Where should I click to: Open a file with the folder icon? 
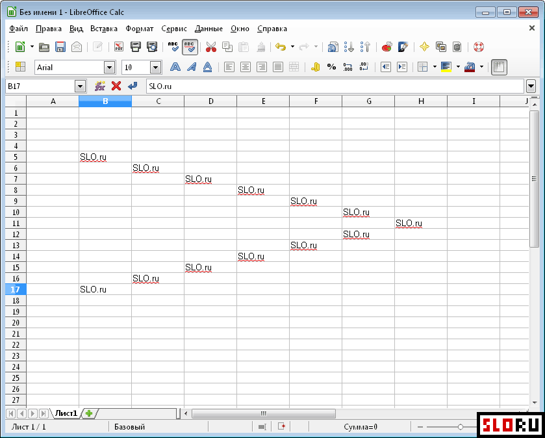click(44, 47)
